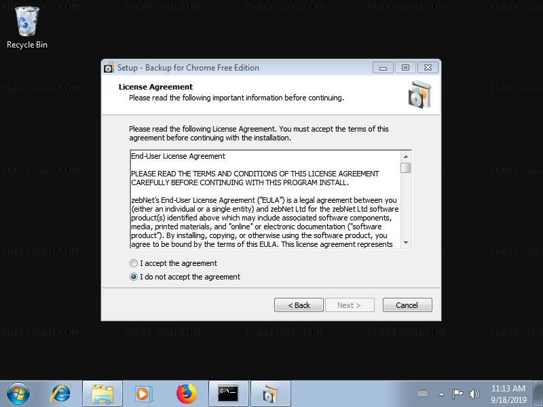543x407 pixels.
Task: Launch Firefox from the taskbar
Action: click(186, 394)
